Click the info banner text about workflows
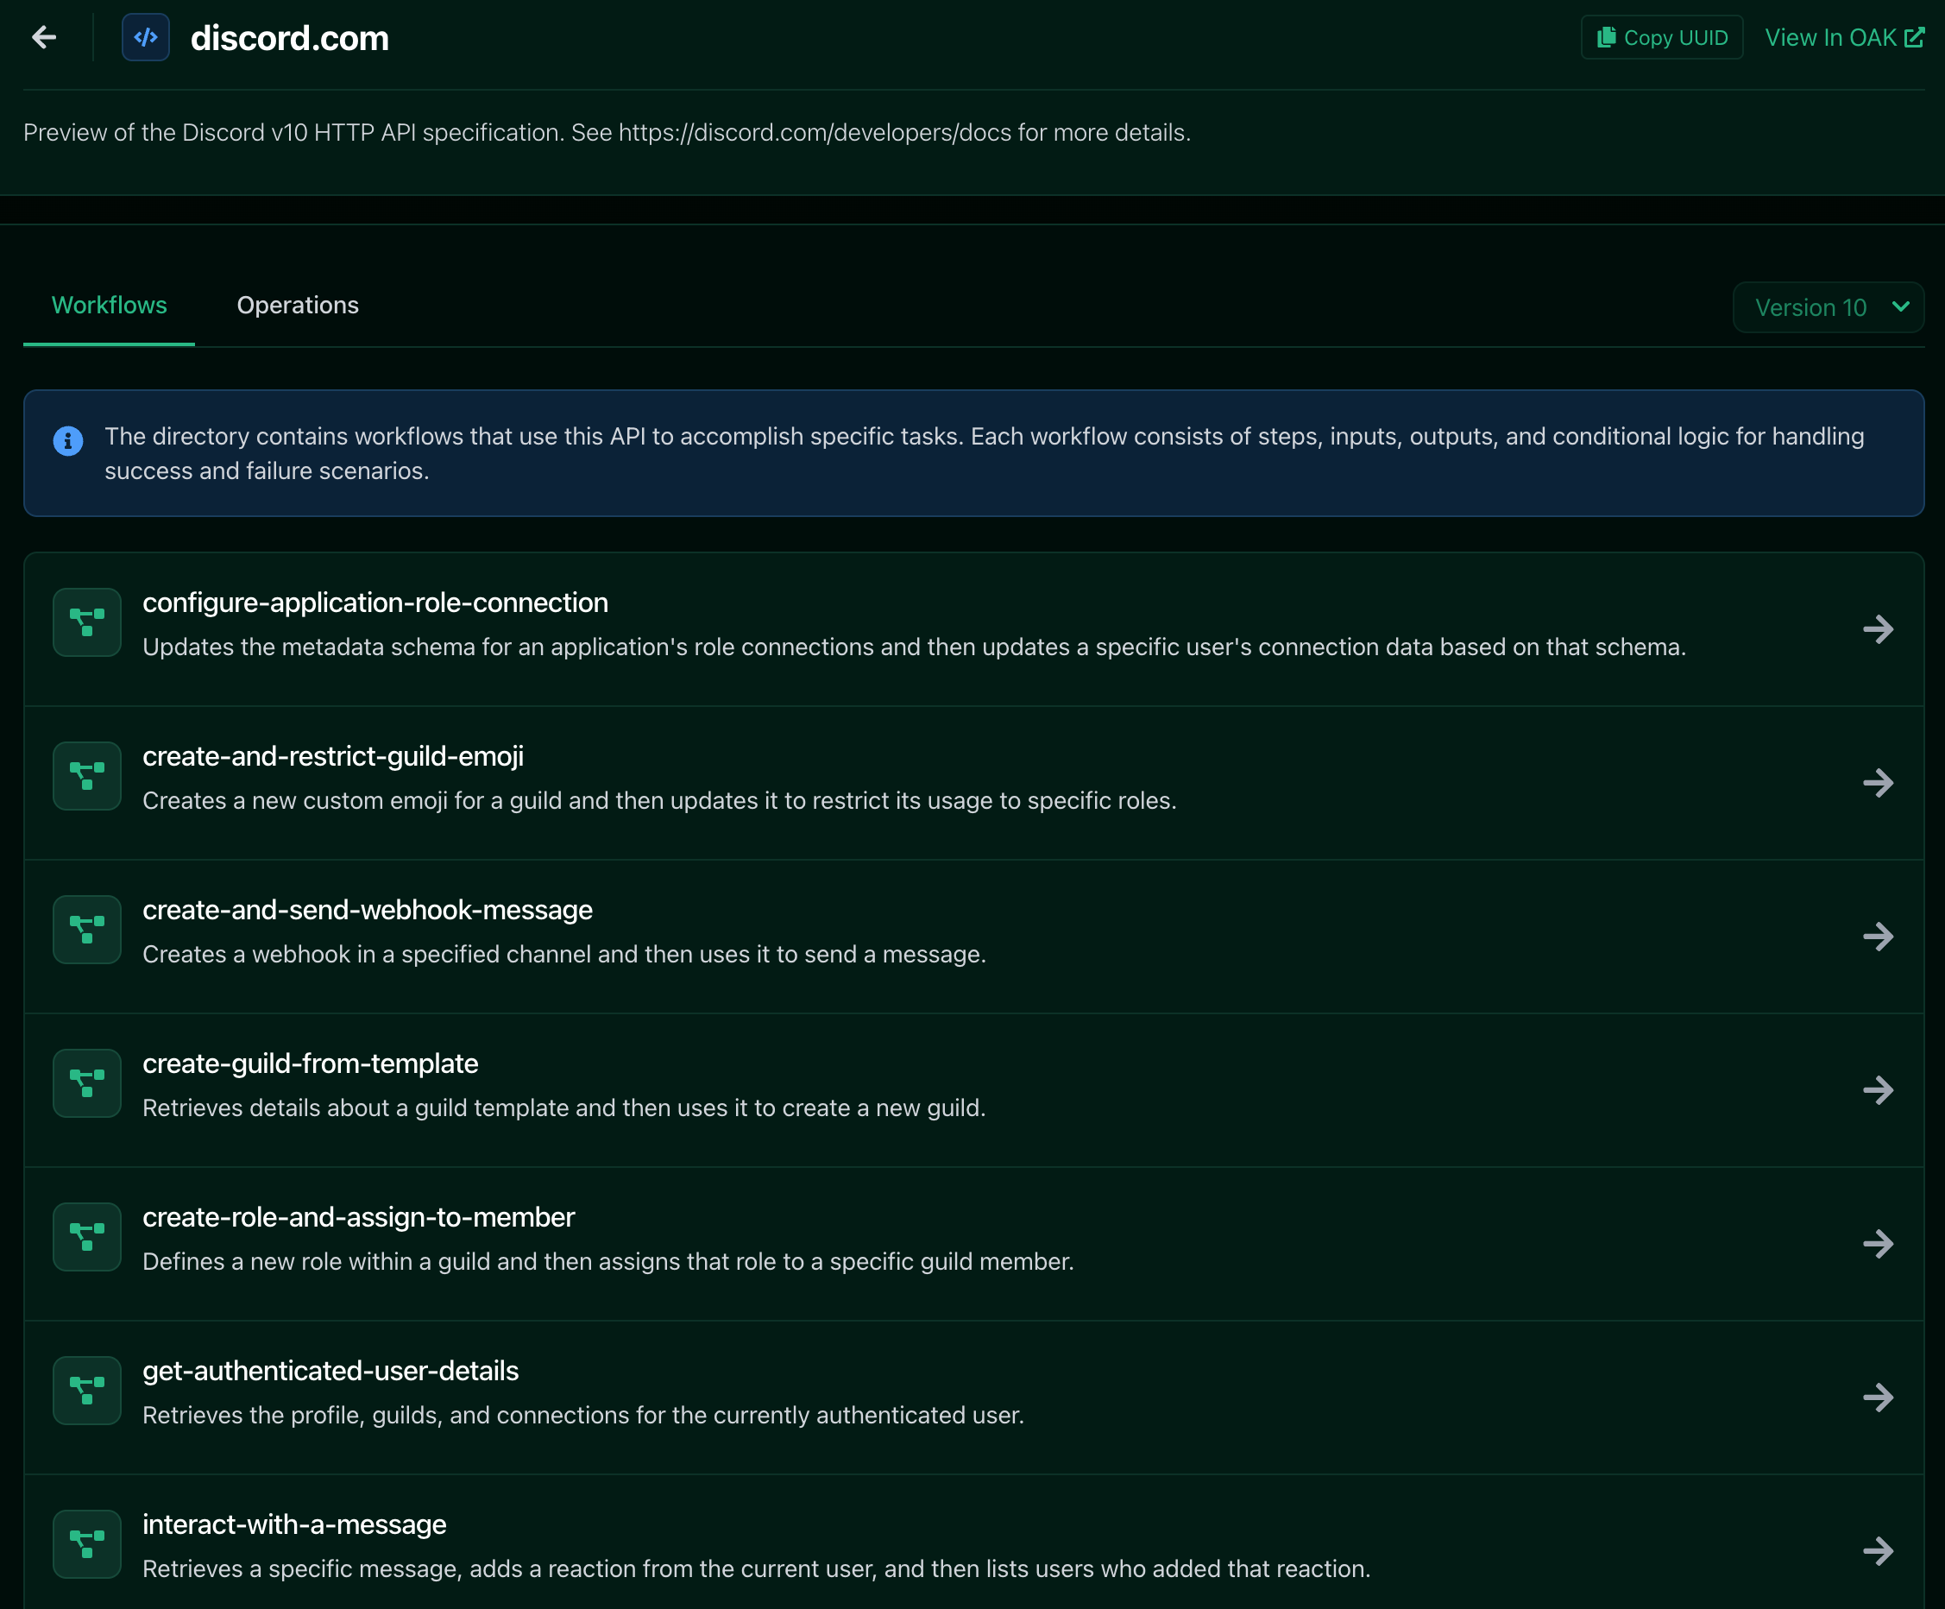This screenshot has height=1609, width=1945. [984, 454]
